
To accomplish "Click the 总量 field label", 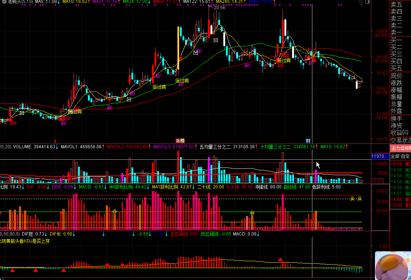I will [396, 104].
